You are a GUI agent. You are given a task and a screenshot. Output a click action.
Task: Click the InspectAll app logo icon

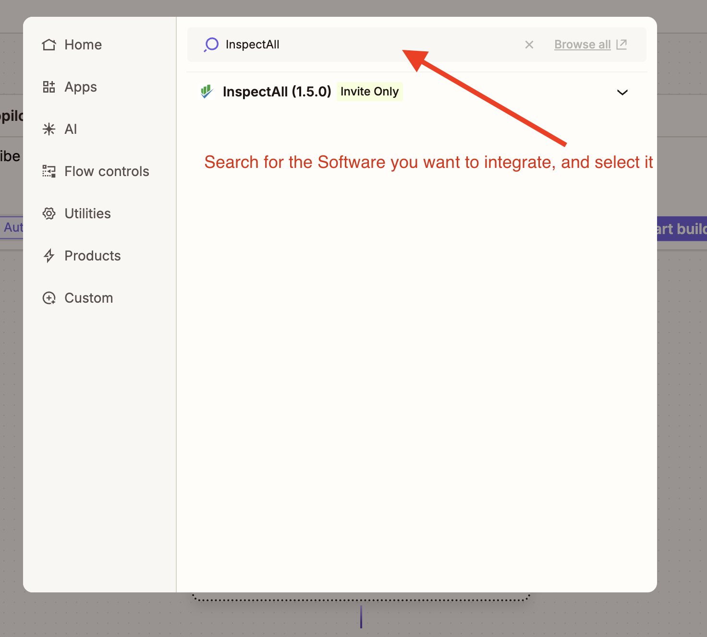click(x=207, y=92)
